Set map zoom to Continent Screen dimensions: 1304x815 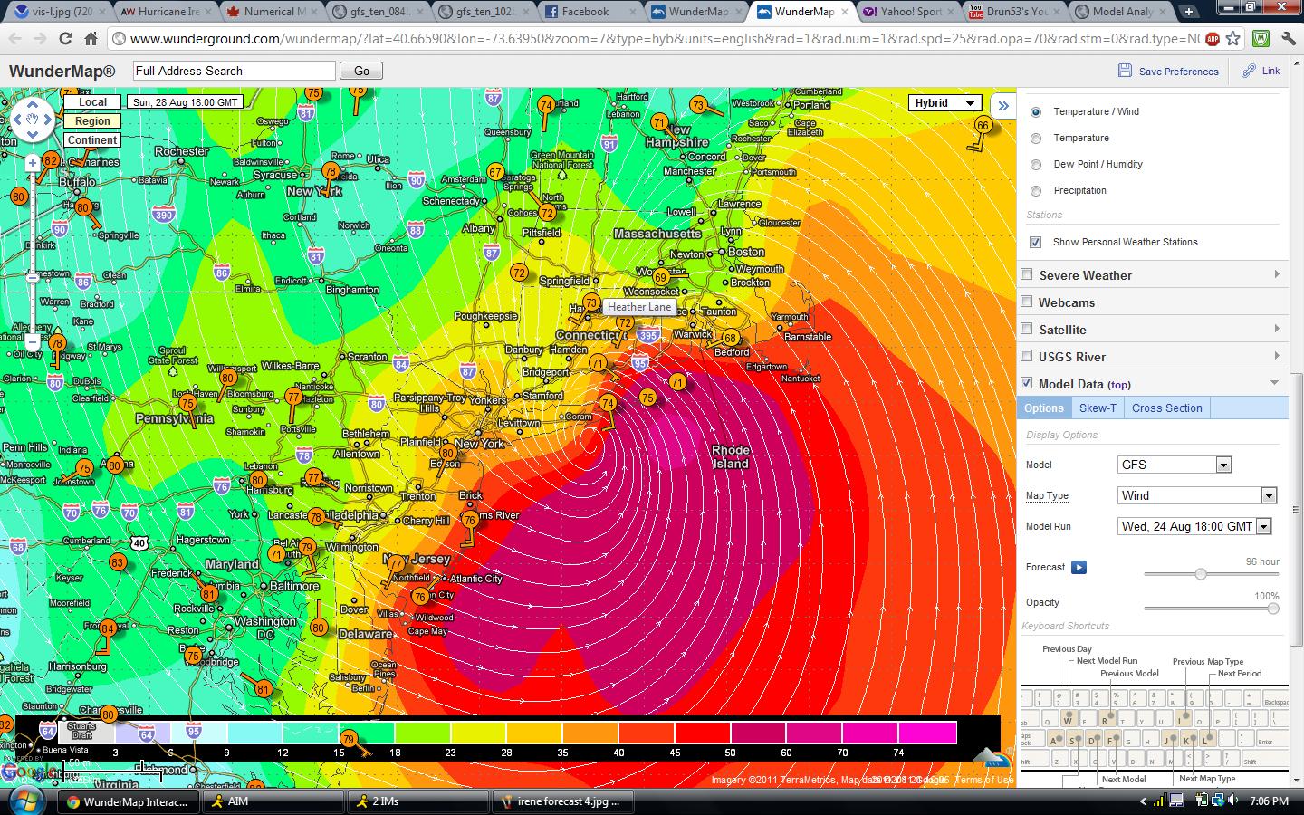click(x=92, y=140)
